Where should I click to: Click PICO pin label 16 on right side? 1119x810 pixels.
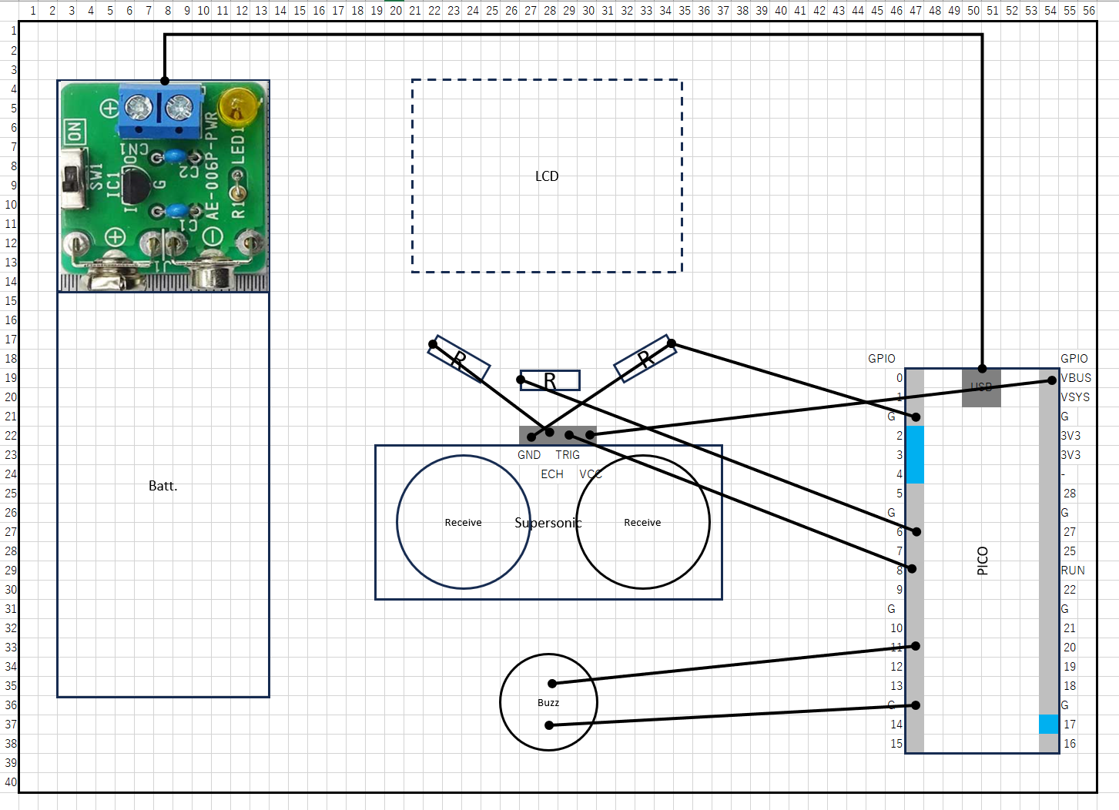[1070, 744]
